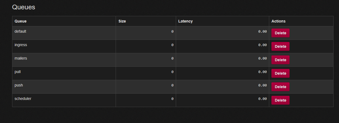
Task: Click the size value for default queue
Action: [x=172, y=32]
